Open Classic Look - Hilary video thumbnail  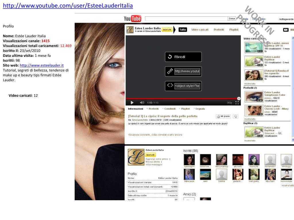(254, 110)
